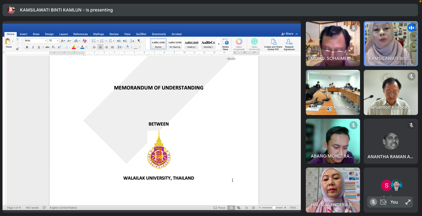Click Create and Share Adobe PDF
Screen dimensions: 422x216
coord(273,44)
